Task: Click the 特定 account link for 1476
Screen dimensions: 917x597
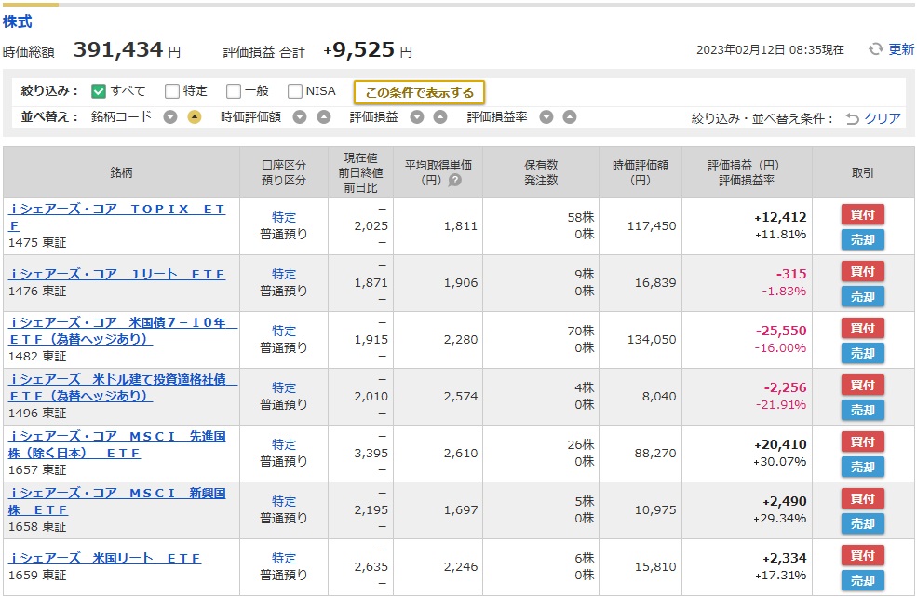Action: click(284, 274)
